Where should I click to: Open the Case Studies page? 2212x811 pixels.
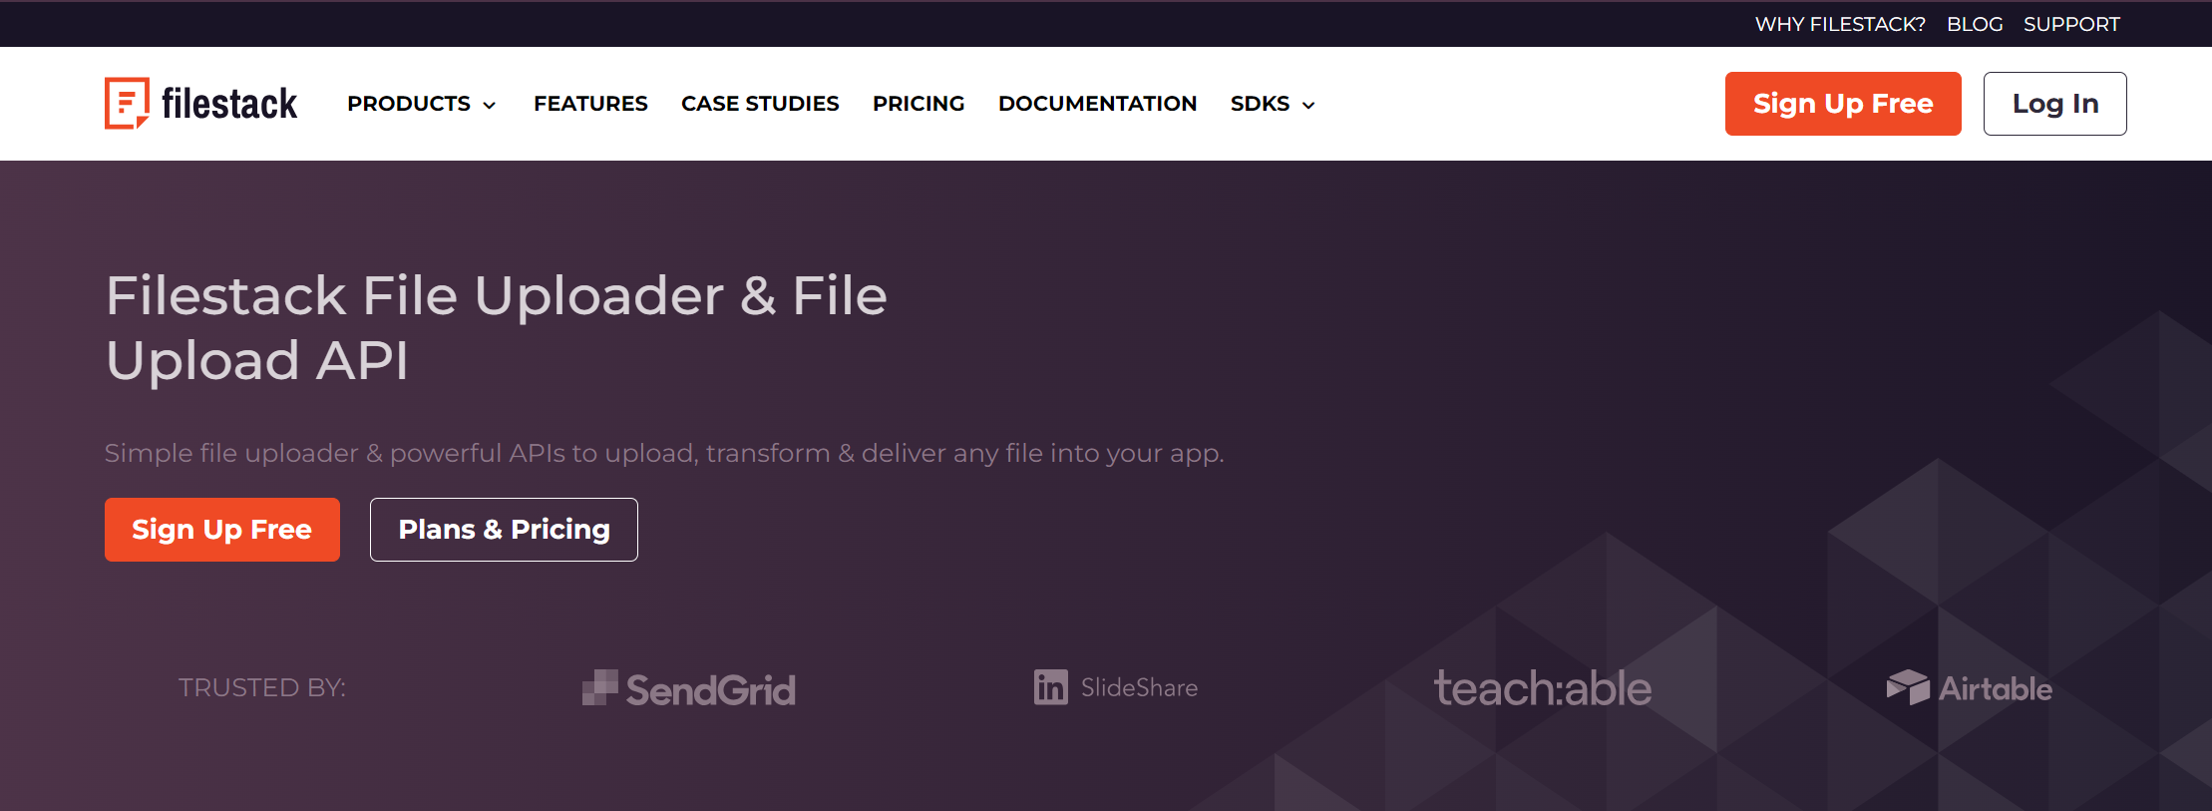(x=760, y=104)
